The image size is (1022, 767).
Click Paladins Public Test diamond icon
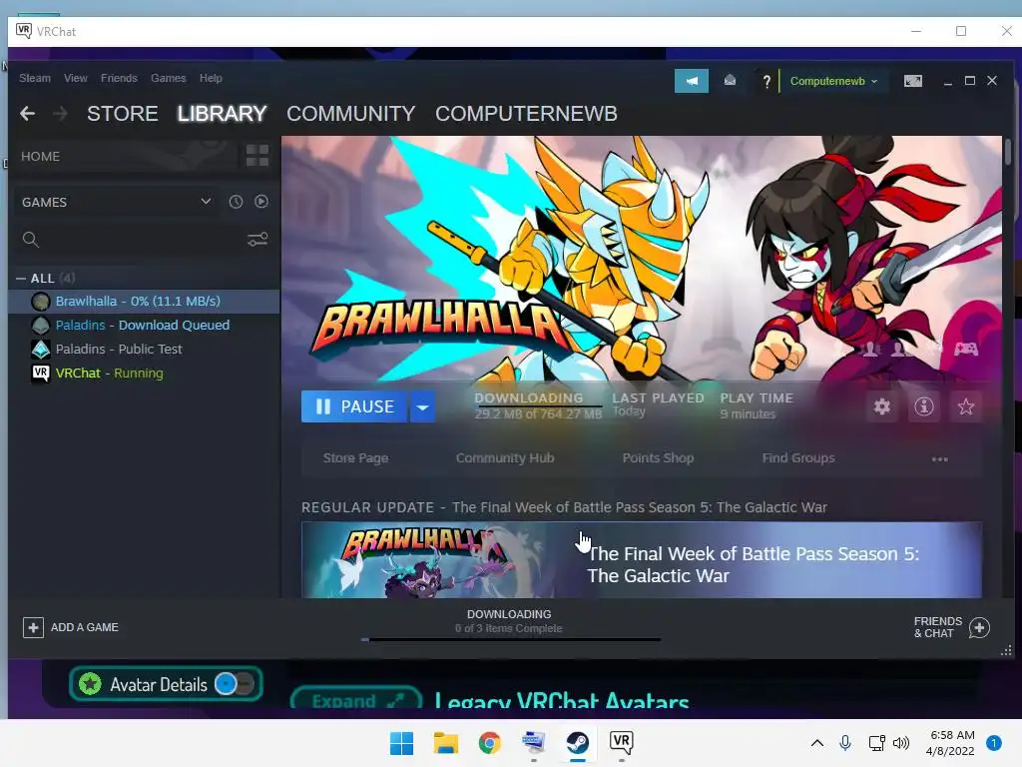[x=40, y=349]
